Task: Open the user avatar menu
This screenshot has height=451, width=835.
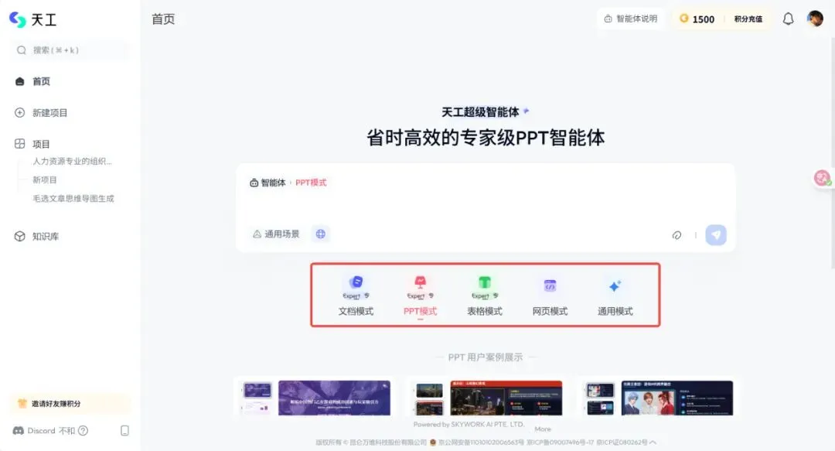Action: [x=815, y=19]
